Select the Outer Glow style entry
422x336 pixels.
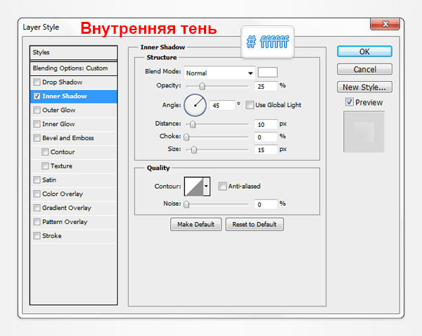(58, 110)
